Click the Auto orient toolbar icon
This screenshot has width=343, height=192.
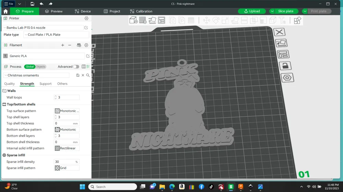(152, 20)
